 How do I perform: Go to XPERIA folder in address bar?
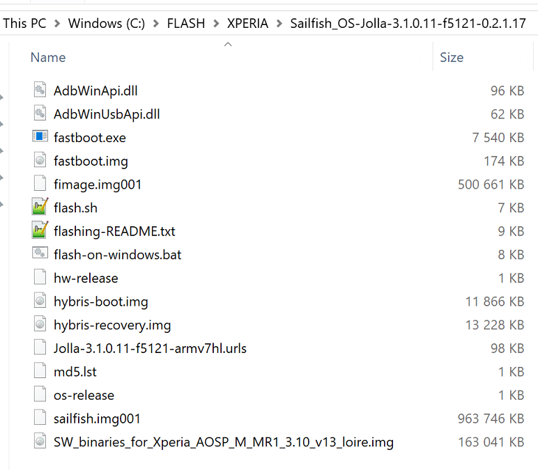[247, 23]
